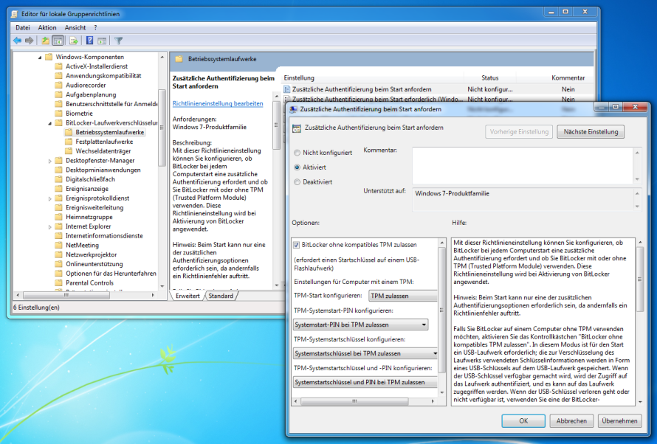Click the Abbrechen button

coord(571,421)
